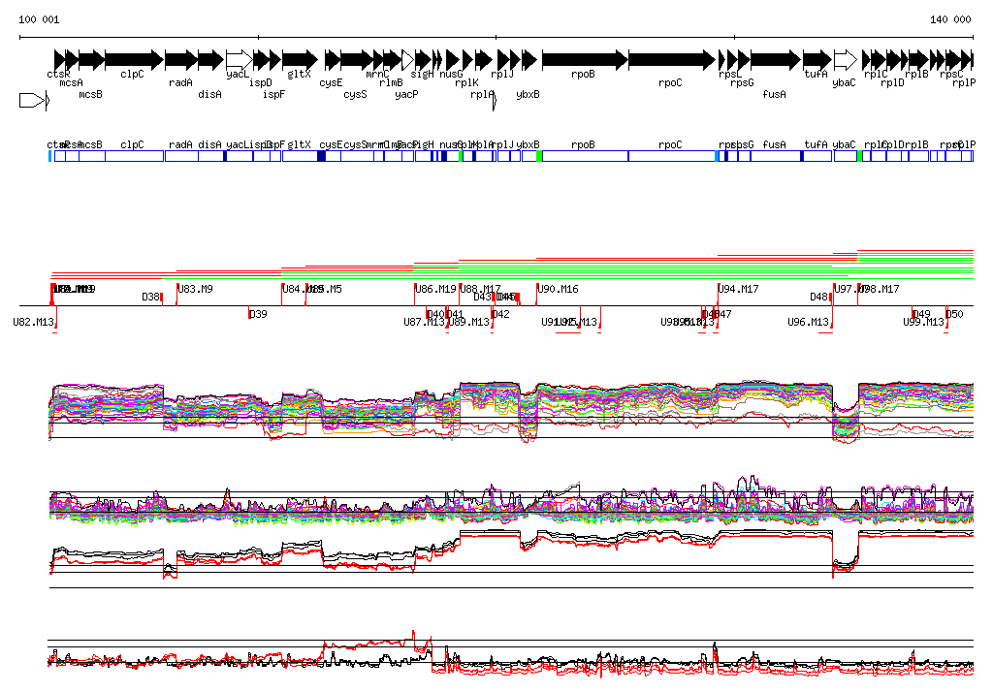Click the U86.M19 marker
The width and height of the screenshot is (993, 692).
tap(435, 289)
